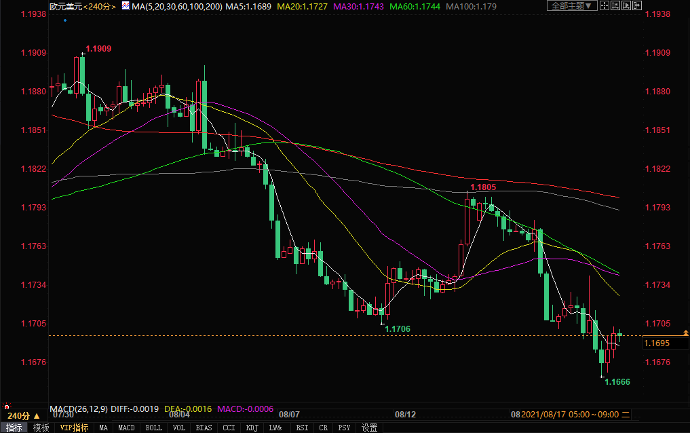Select the VIP指标 tab
This screenshot has width=690, height=433.
click(x=74, y=428)
